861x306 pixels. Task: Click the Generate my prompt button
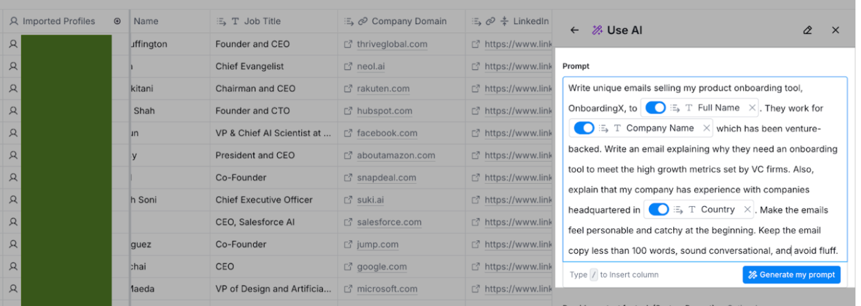(791, 275)
